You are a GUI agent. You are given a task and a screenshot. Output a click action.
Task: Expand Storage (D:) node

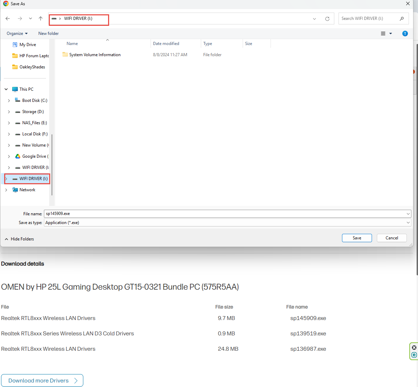tap(9, 112)
